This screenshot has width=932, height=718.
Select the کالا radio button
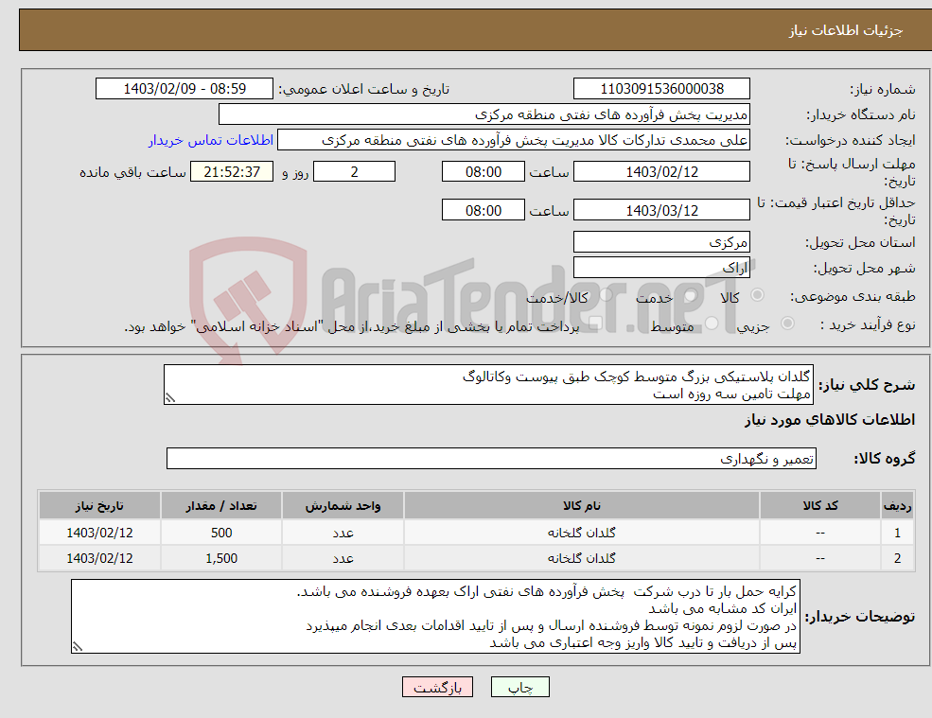click(757, 295)
